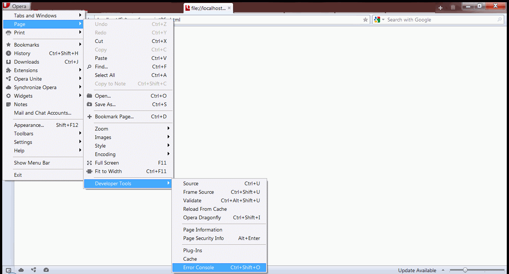Click the Find magnifier icon
This screenshot has width=509, height=274.
click(89, 67)
